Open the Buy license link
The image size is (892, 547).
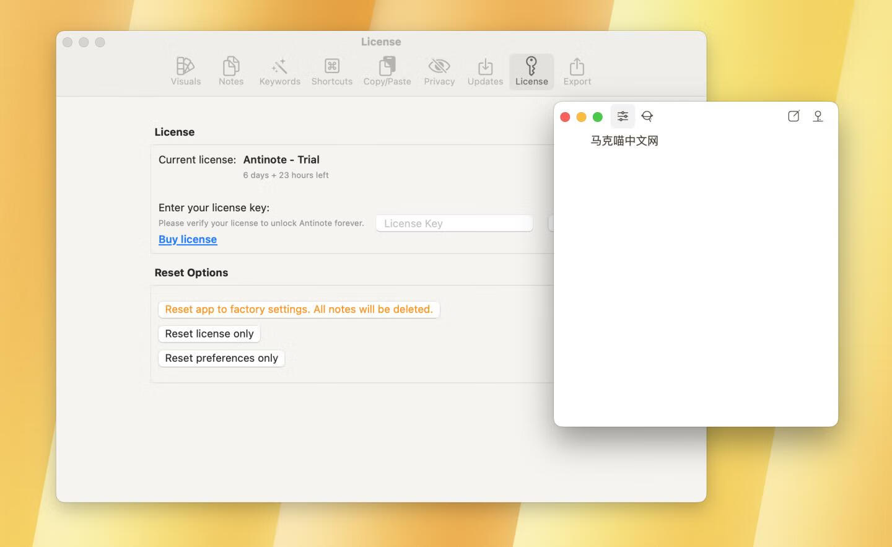(x=188, y=239)
